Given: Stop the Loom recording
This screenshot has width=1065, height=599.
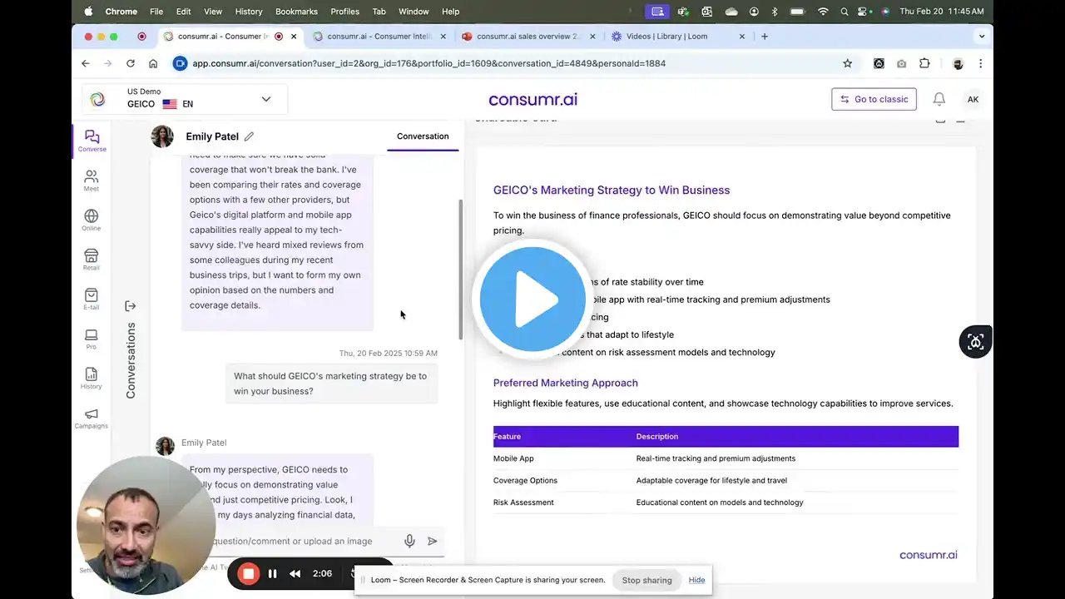Looking at the screenshot, I should click(x=248, y=573).
